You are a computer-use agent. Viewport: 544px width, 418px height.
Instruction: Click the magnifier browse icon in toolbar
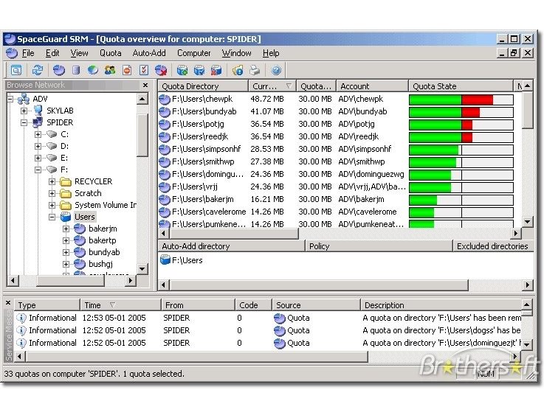[x=16, y=70]
